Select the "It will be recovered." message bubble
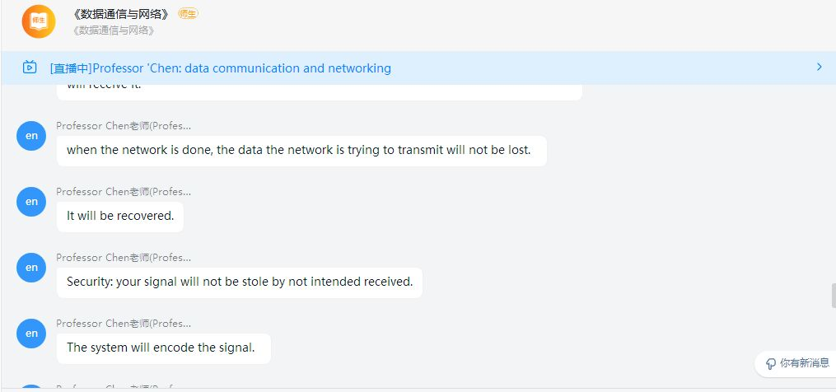 120,217
